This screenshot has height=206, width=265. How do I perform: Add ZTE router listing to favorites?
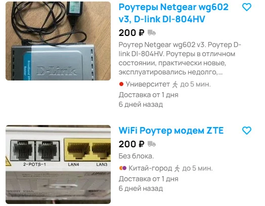pyautogui.click(x=247, y=131)
